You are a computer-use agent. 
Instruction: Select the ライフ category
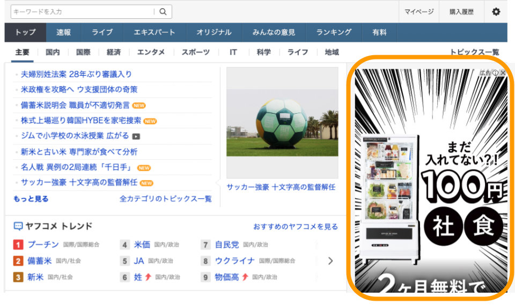click(x=298, y=52)
